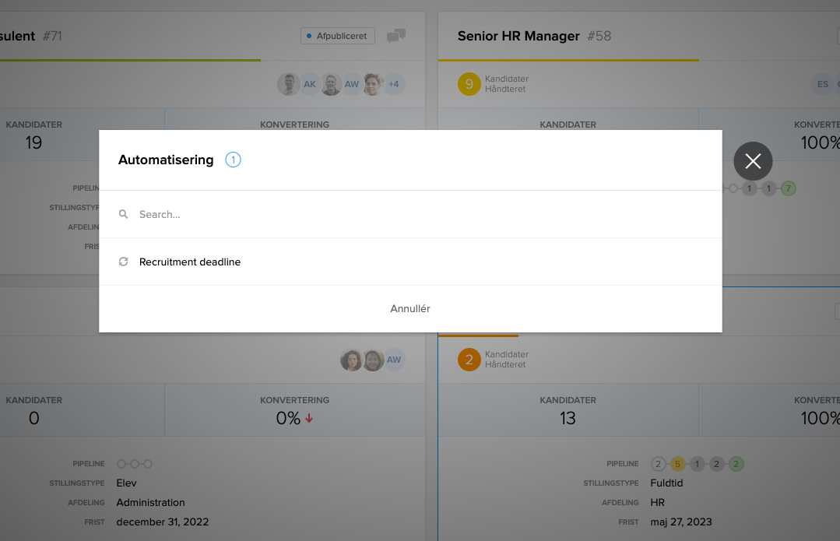Click the red conversion down arrow
Screen dimensions: 840x541
pyautogui.click(x=309, y=419)
